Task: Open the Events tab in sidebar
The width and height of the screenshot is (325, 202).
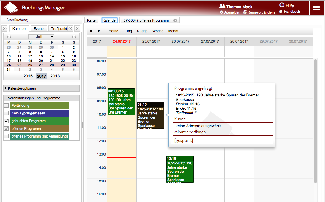Action: click(x=39, y=29)
